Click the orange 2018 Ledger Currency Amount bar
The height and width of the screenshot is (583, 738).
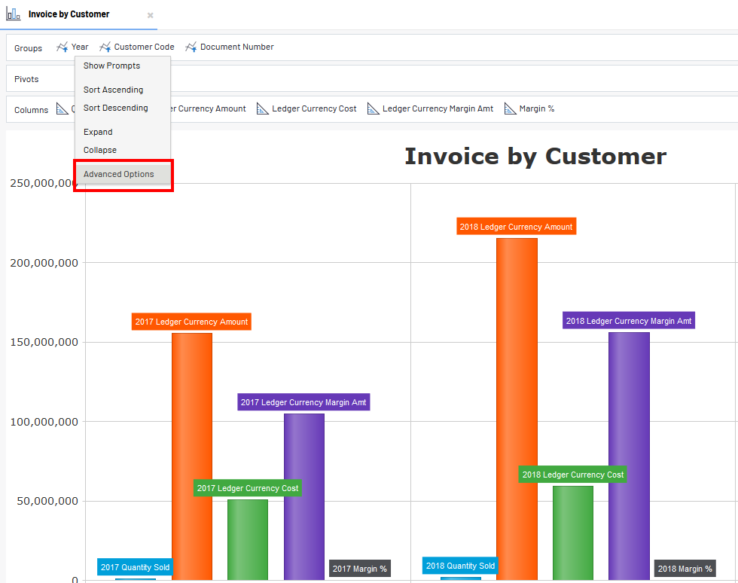(x=517, y=407)
